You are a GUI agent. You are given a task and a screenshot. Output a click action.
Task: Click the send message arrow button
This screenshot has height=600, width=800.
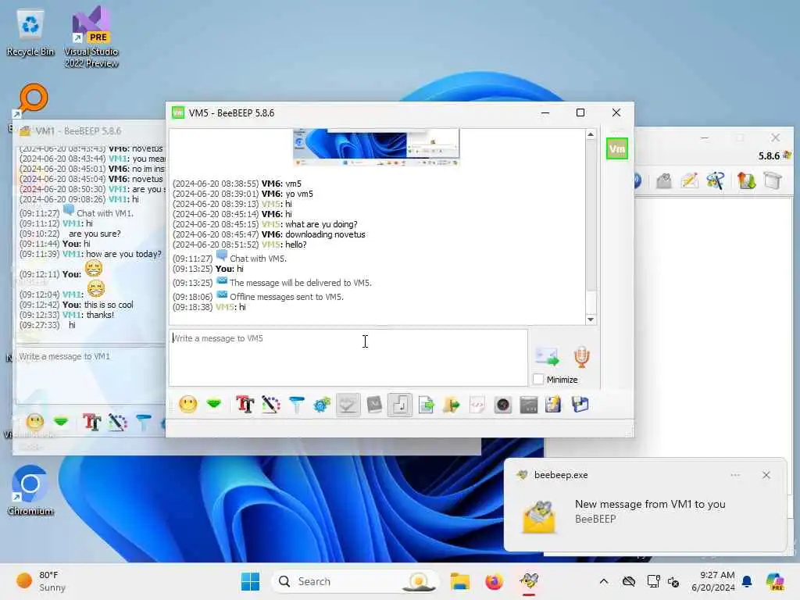pos(547,356)
